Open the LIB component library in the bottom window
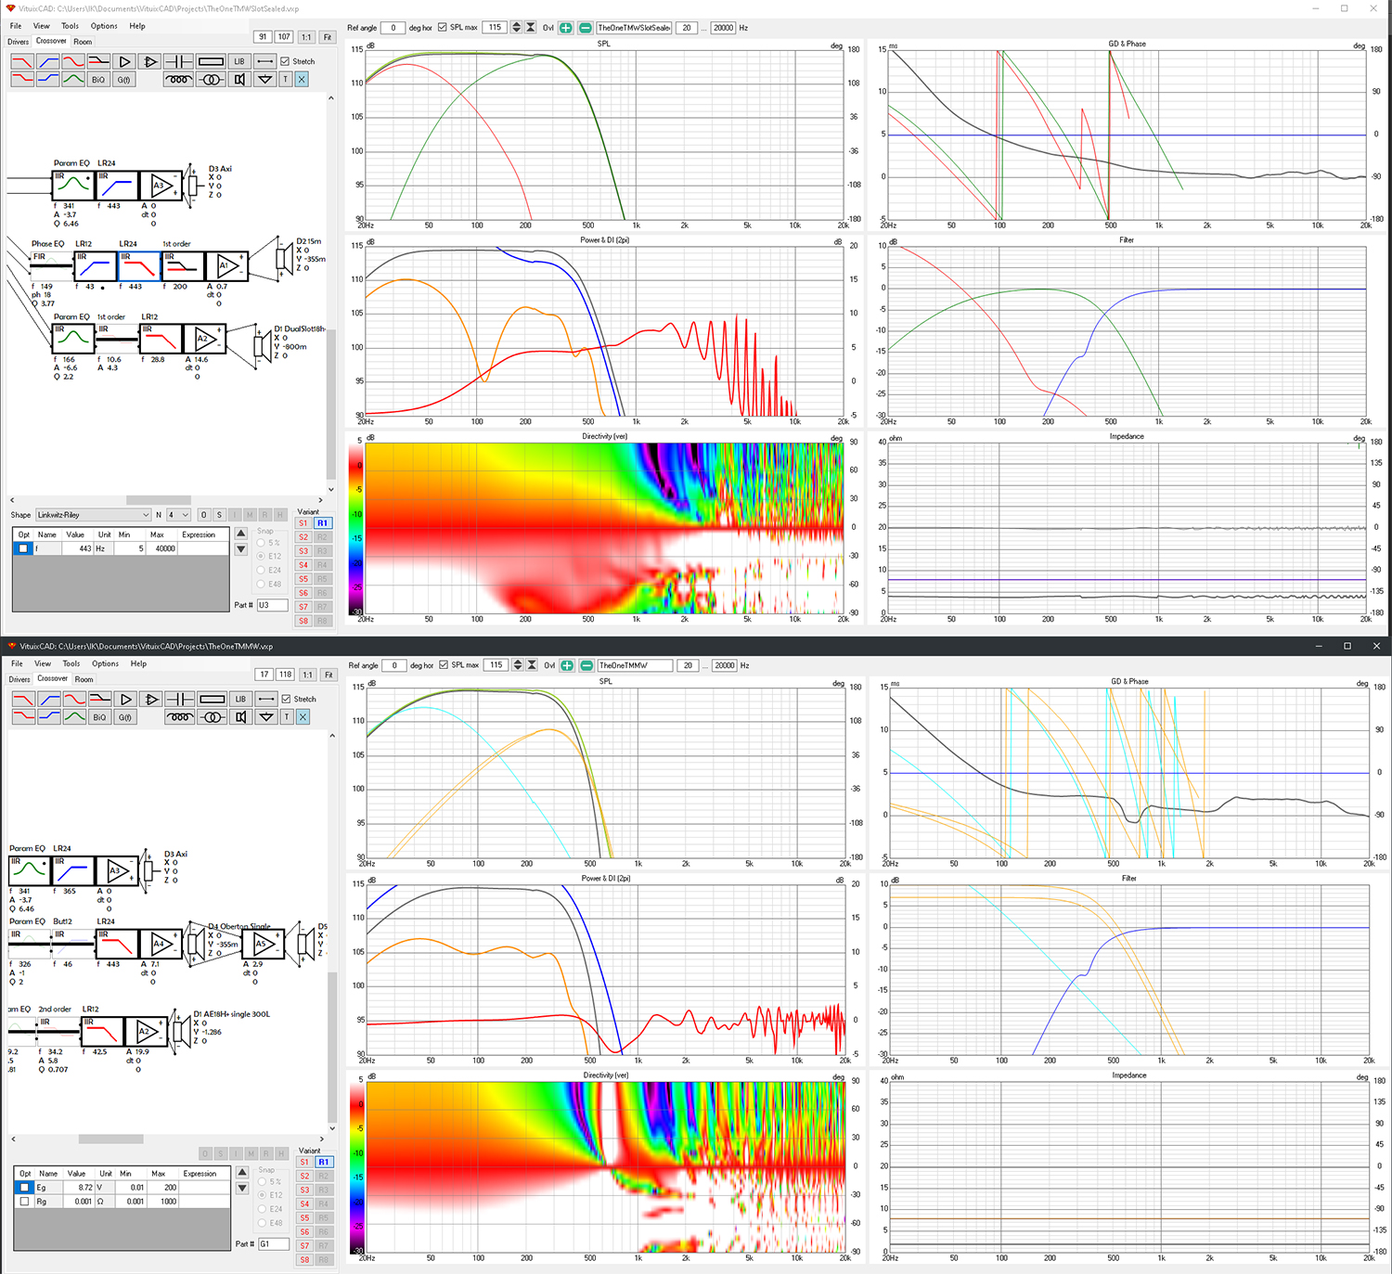The height and width of the screenshot is (1274, 1392). tap(241, 699)
